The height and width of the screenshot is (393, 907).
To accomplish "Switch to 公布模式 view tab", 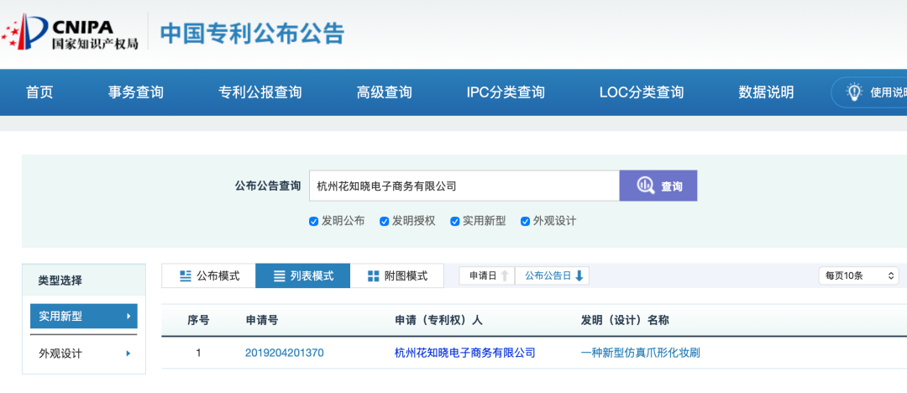I will (x=208, y=276).
